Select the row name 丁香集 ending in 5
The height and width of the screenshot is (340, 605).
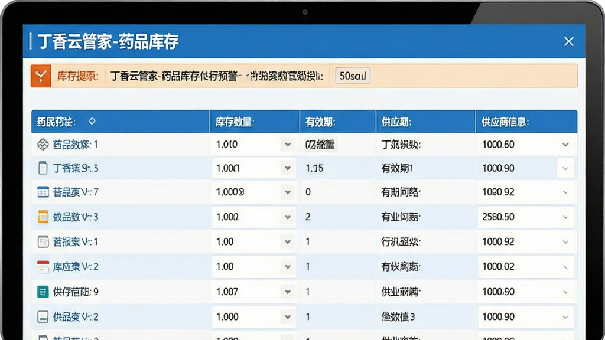point(76,168)
